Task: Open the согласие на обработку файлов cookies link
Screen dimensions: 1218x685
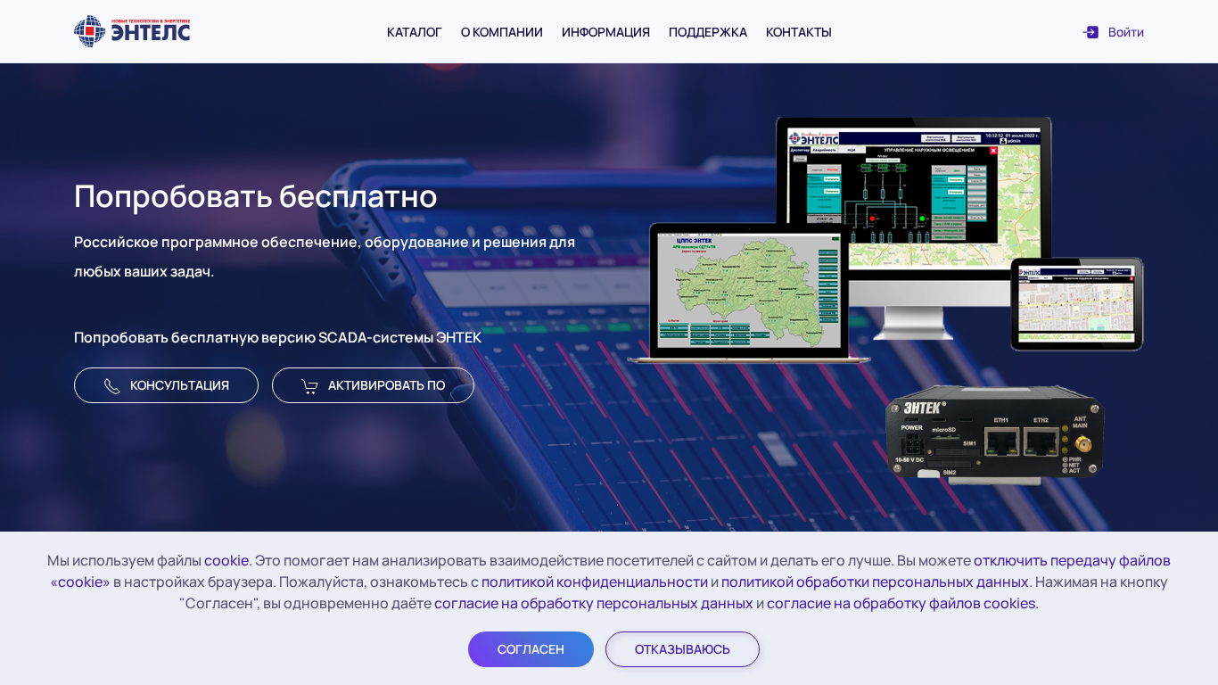Action: 902,603
